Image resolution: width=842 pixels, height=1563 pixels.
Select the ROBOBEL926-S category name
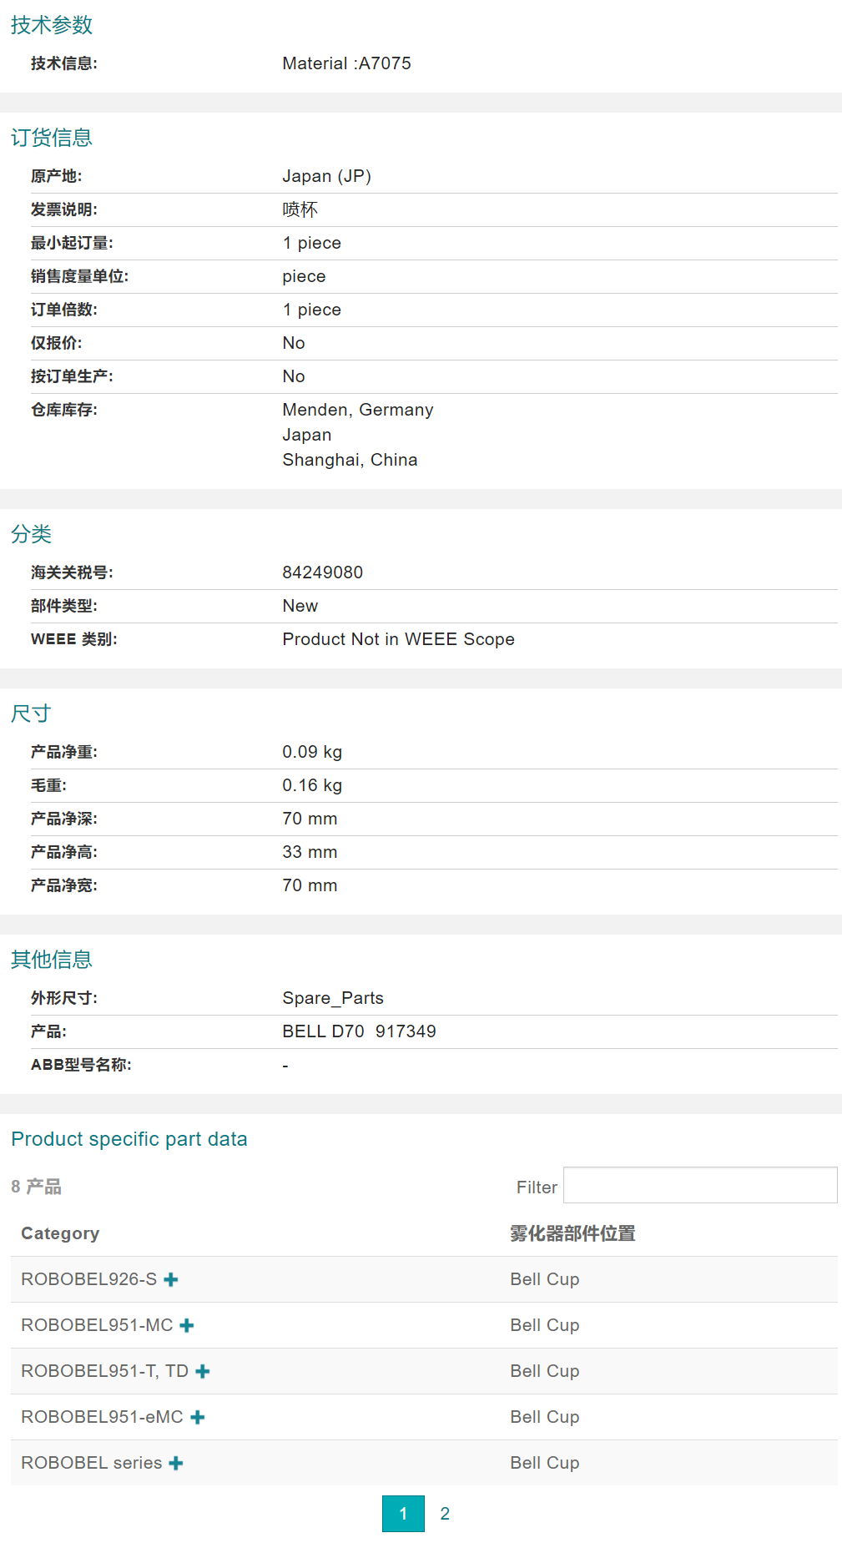point(88,1279)
